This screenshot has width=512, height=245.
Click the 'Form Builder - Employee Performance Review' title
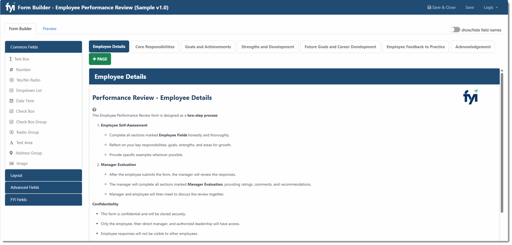(x=93, y=7)
